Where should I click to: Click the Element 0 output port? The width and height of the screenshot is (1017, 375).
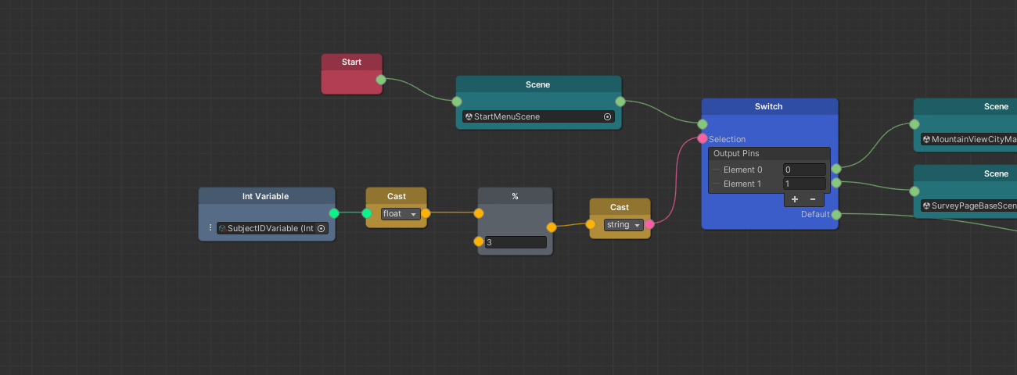coord(836,169)
